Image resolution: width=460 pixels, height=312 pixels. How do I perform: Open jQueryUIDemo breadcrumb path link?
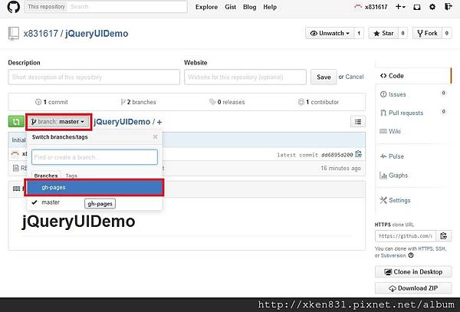point(122,122)
